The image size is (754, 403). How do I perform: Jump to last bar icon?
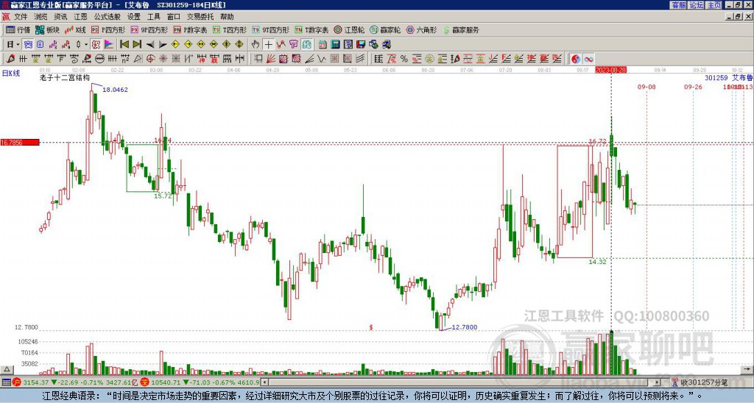tap(137, 44)
